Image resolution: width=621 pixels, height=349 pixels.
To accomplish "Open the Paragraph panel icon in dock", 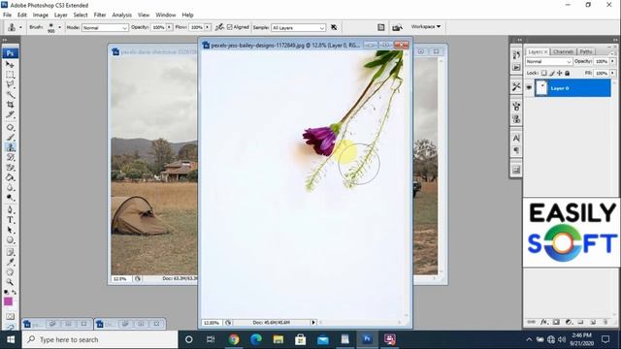I will [x=516, y=150].
